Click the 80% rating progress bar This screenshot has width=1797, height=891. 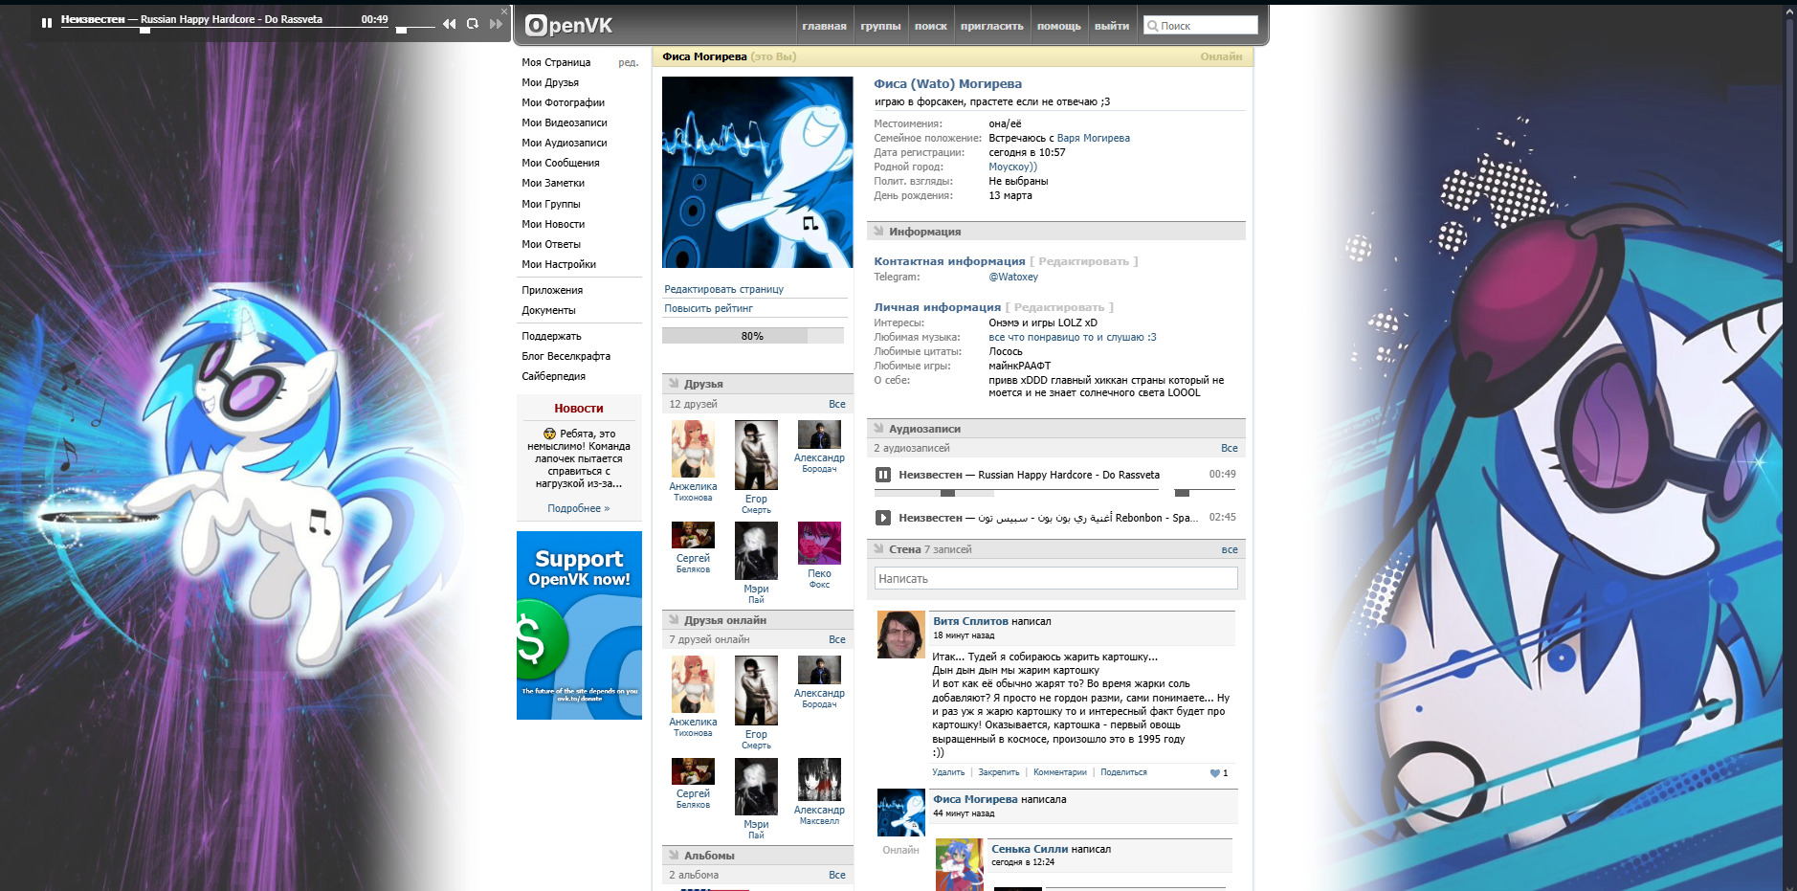(753, 336)
